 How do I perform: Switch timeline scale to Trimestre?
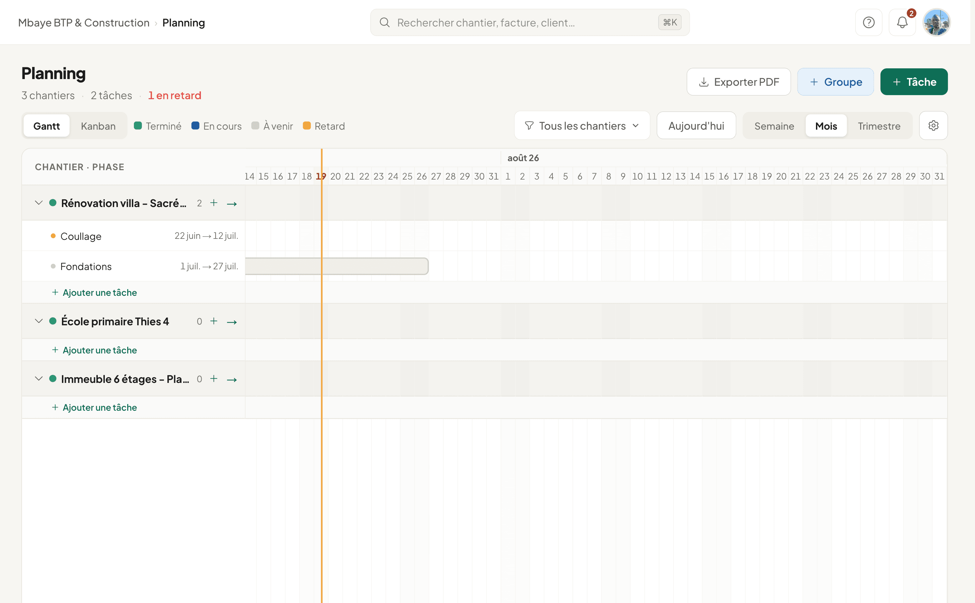pos(879,126)
